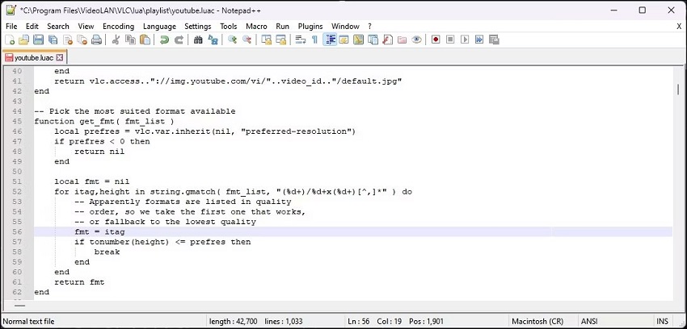Save the current file via toolbar

click(x=39, y=40)
